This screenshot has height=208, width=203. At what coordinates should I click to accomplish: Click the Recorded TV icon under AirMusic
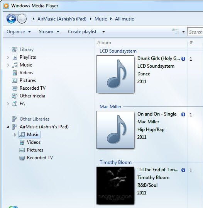22,158
